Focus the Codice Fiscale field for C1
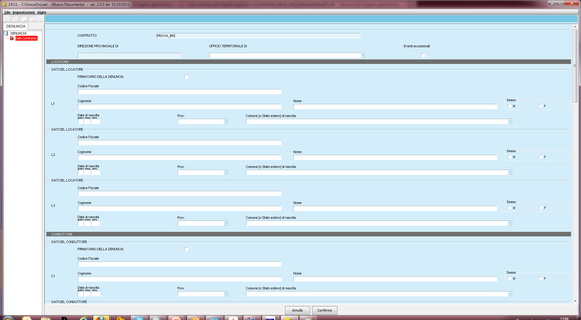Screen dimensions: 581x320 point(179,264)
